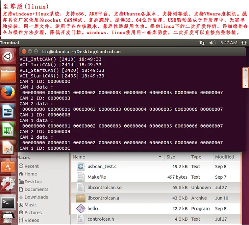
Task: Click the terminal's vertical scrollbar
Action: [x=246, y=76]
